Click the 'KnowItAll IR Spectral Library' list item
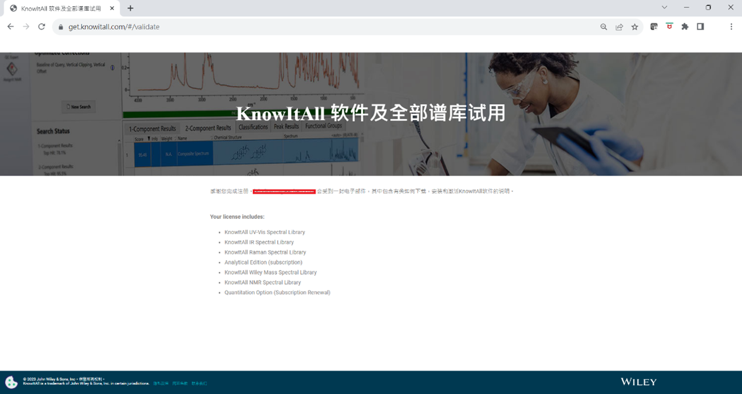The width and height of the screenshot is (742, 394). pyautogui.click(x=259, y=242)
